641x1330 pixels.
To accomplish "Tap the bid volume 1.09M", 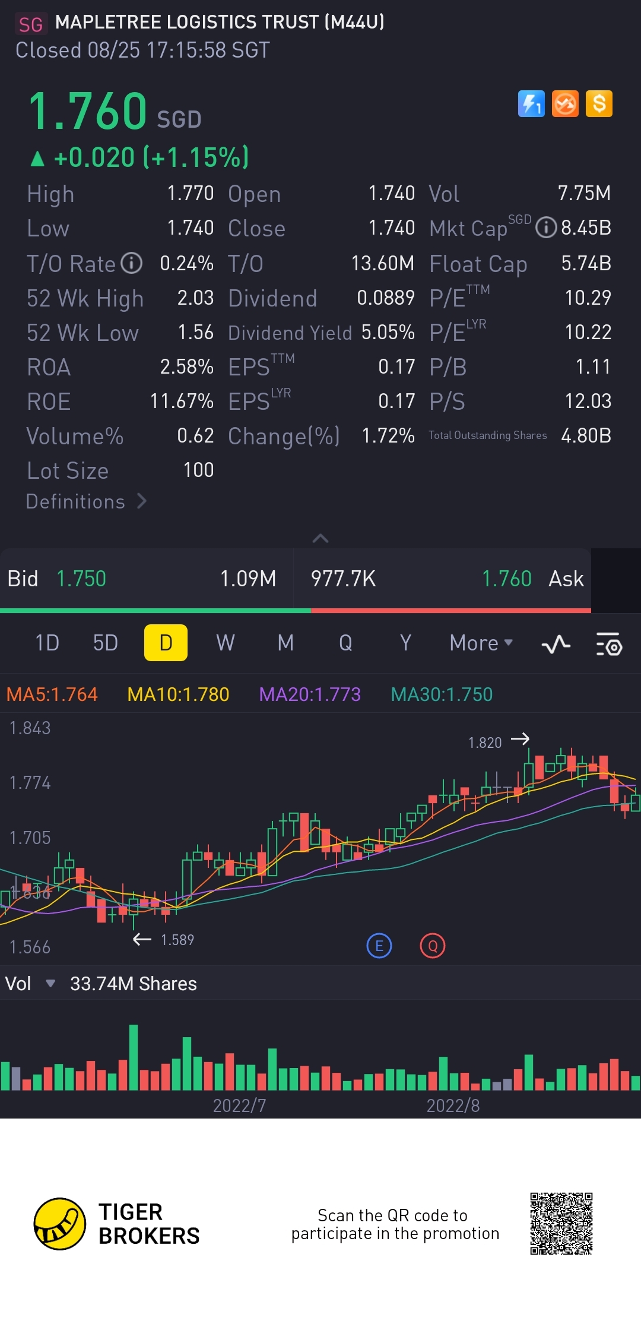I will click(248, 579).
